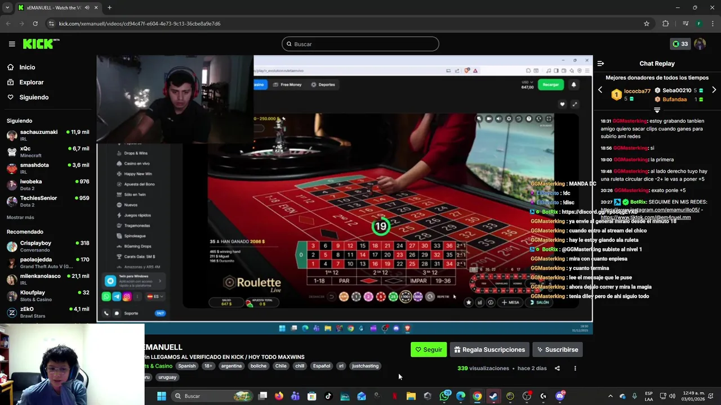Image resolution: width=721 pixels, height=405 pixels.
Task: Click Regala Suscripciones button
Action: tap(489, 349)
